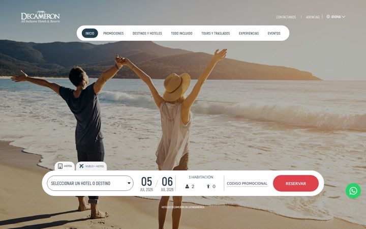Screen dimensions: 366x229
Task: Switch to the Vuelo + Hotel tab
Action: [91, 166]
